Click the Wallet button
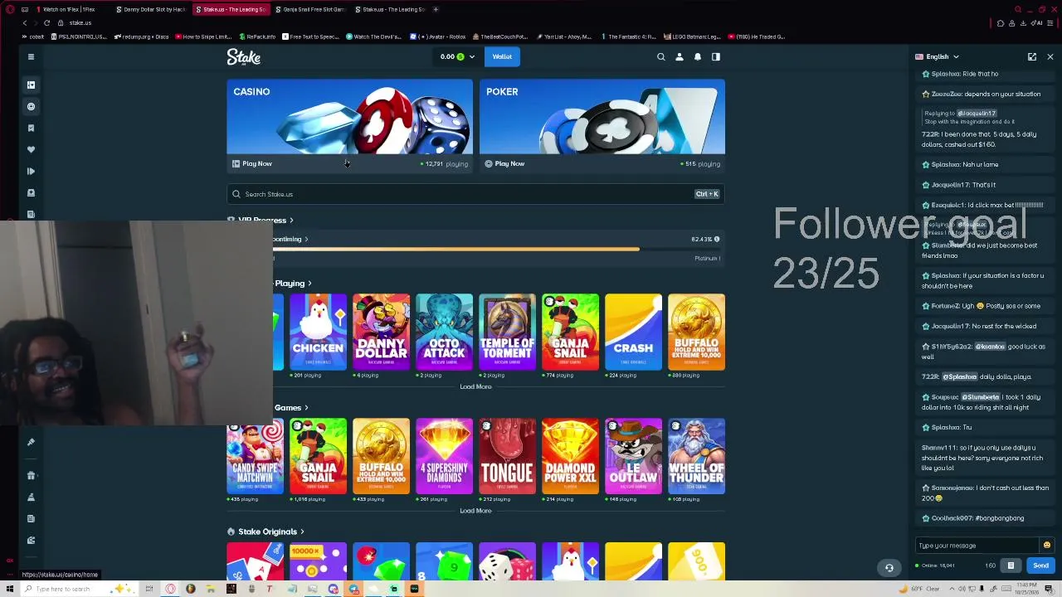The image size is (1062, 597). [x=502, y=56]
